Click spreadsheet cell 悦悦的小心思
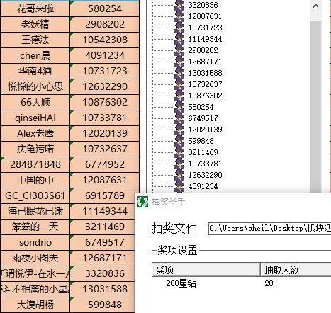This screenshot has width=331, height=313. [35, 86]
